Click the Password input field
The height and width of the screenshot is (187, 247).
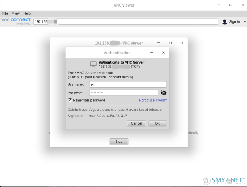(x=123, y=93)
